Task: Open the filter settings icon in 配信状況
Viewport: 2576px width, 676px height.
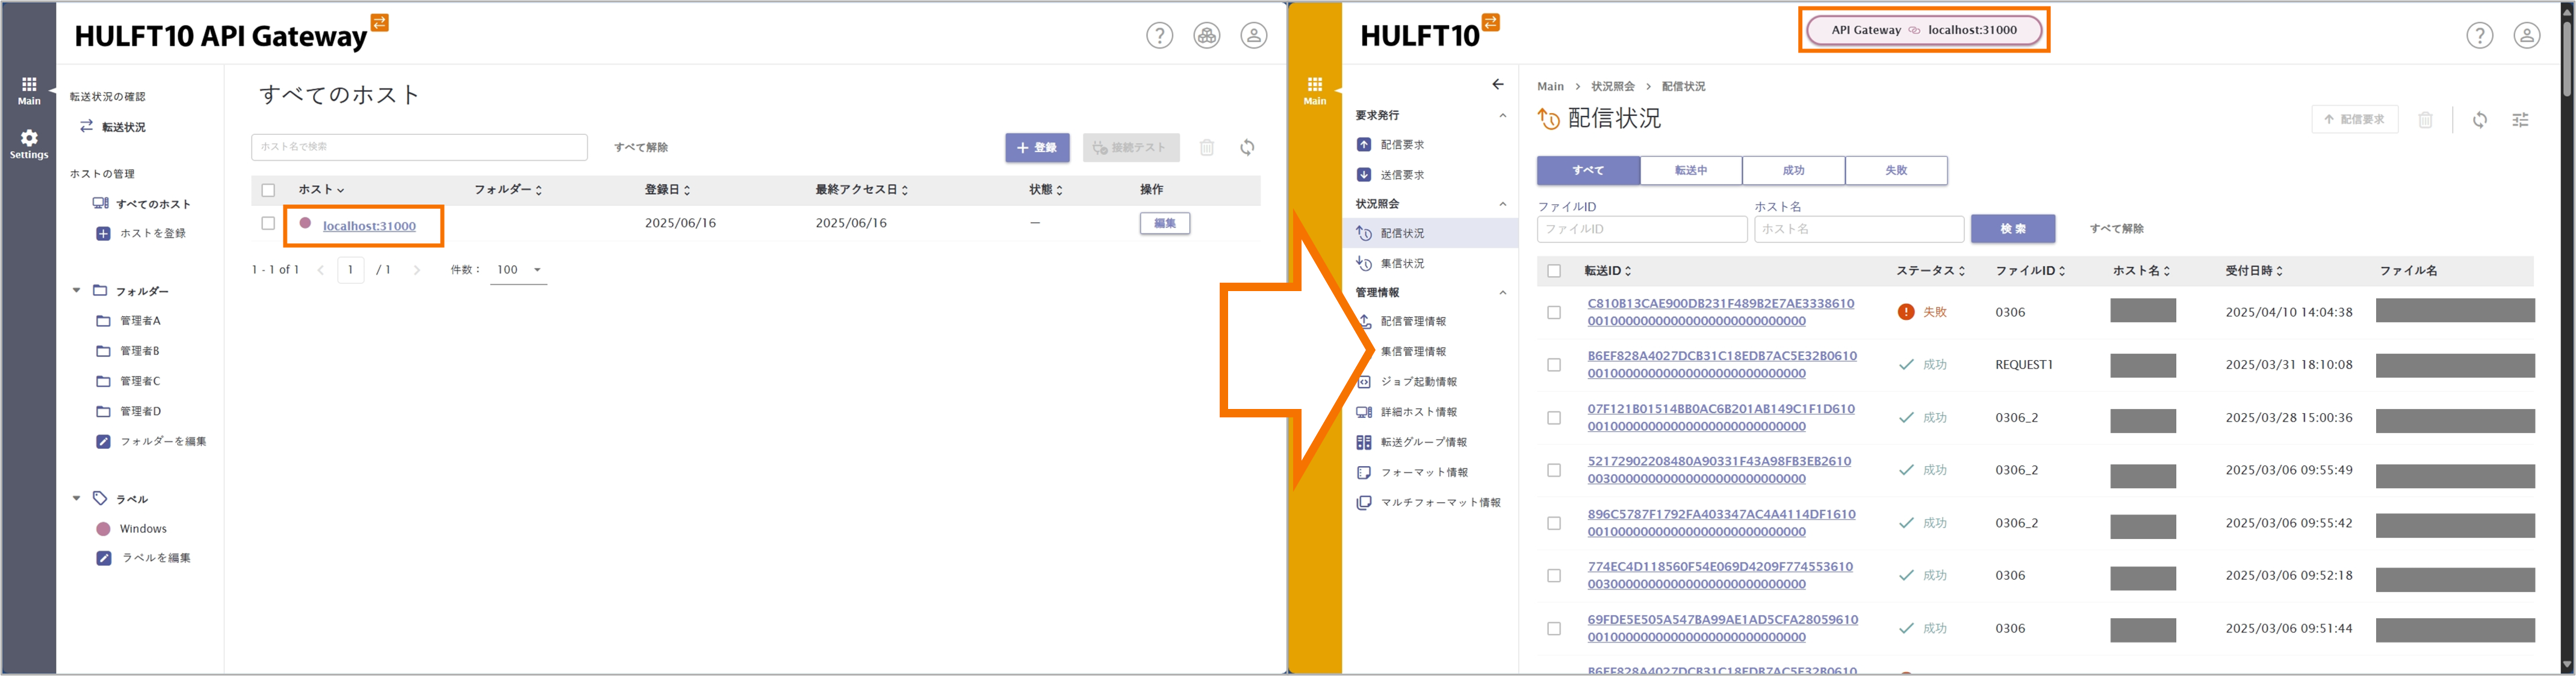Action: coord(2520,120)
